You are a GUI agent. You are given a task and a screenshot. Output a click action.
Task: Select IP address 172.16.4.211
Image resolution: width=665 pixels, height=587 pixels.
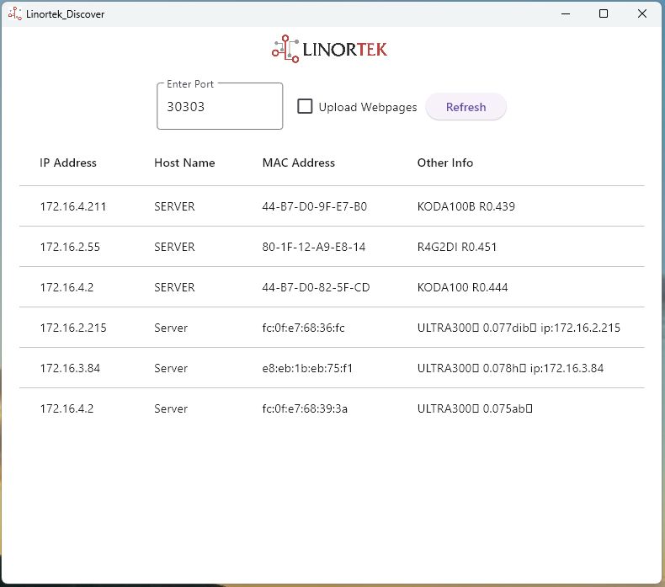tap(73, 206)
